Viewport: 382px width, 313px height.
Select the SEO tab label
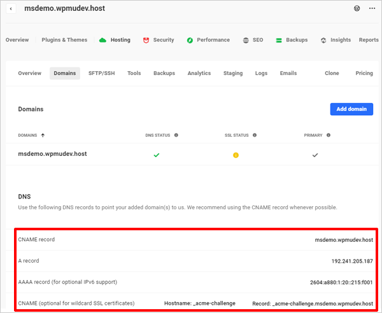(258, 40)
